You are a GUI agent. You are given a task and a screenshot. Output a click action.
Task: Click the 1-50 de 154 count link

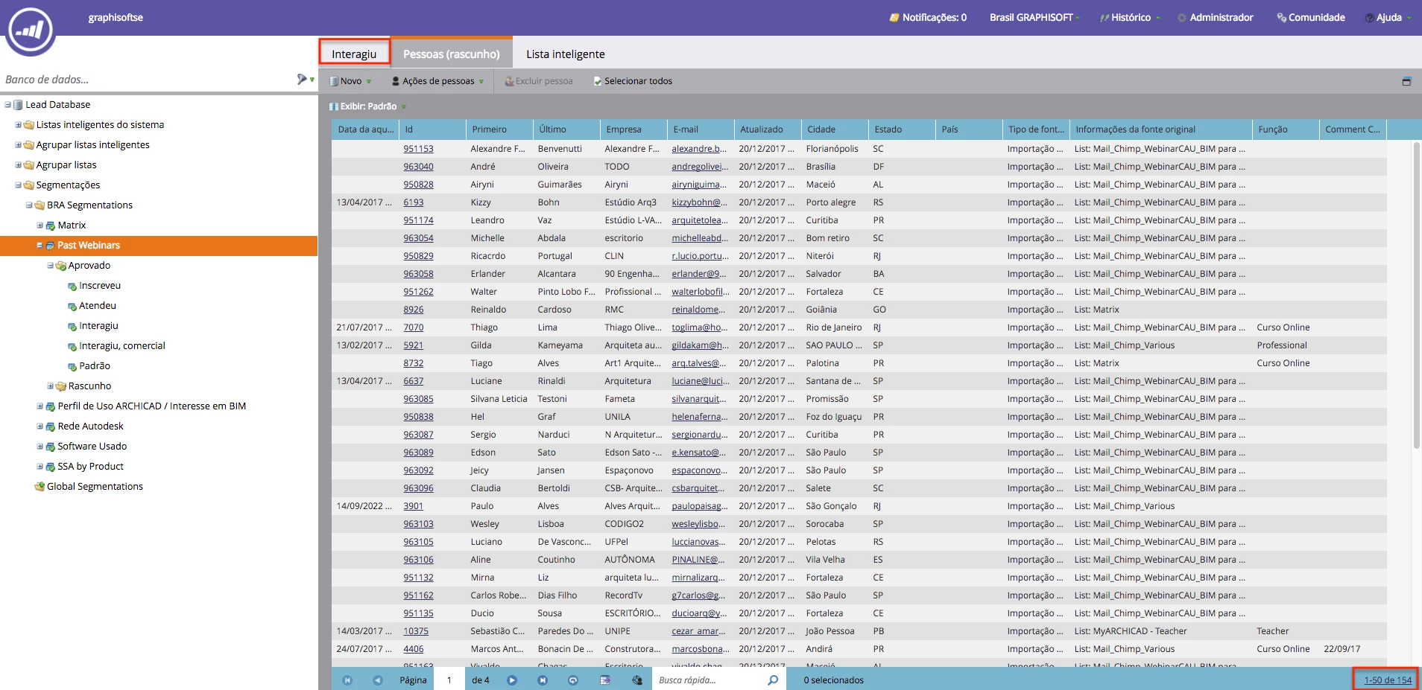coord(1388,680)
